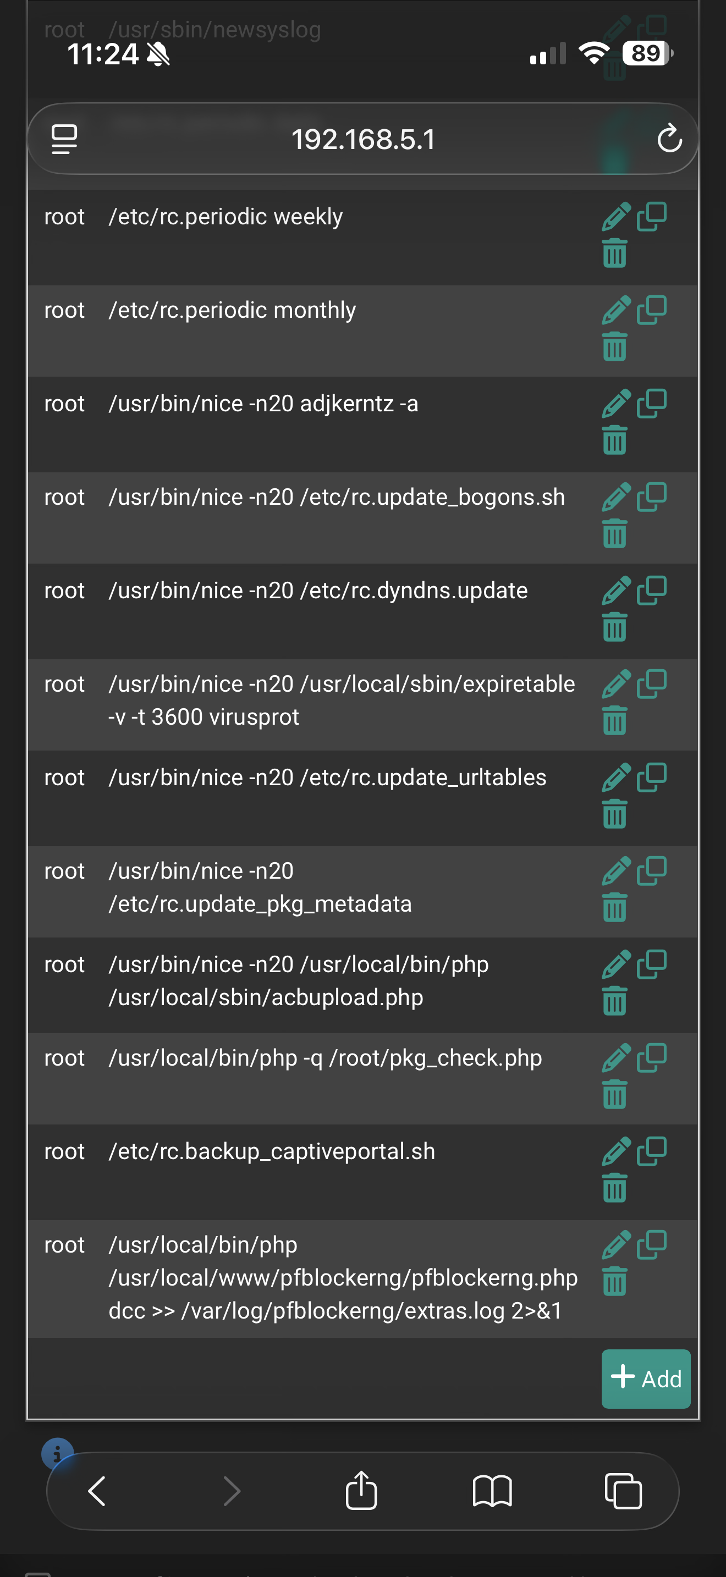Copy the pfblockerng.php cron entry
Viewport: 726px width, 1577px height.
[652, 1244]
